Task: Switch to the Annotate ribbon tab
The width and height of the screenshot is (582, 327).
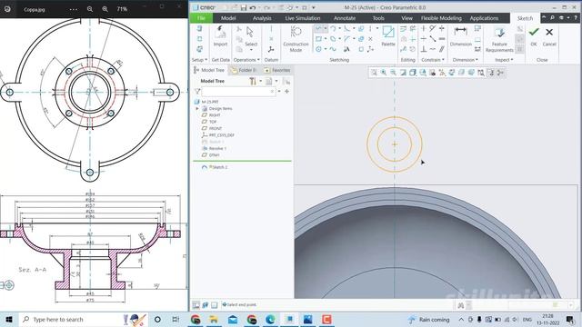Action: [345, 18]
